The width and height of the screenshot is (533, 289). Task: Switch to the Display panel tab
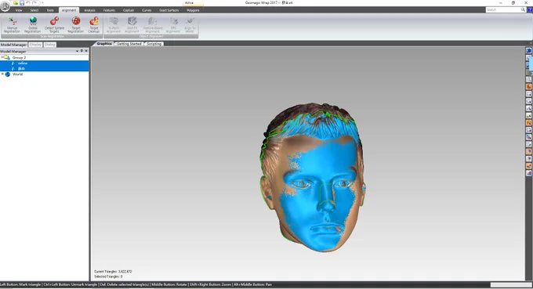point(35,45)
